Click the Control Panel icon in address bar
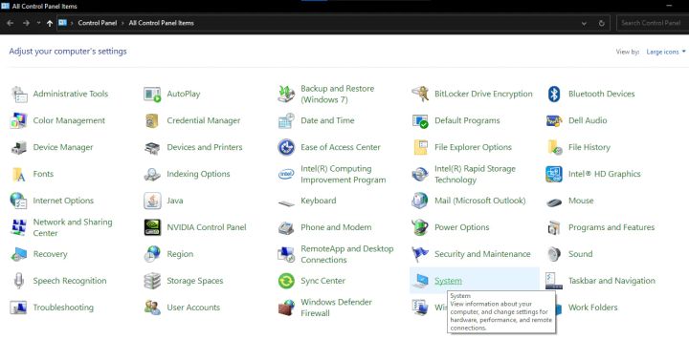Screen dimensions: 689x361 pos(63,23)
